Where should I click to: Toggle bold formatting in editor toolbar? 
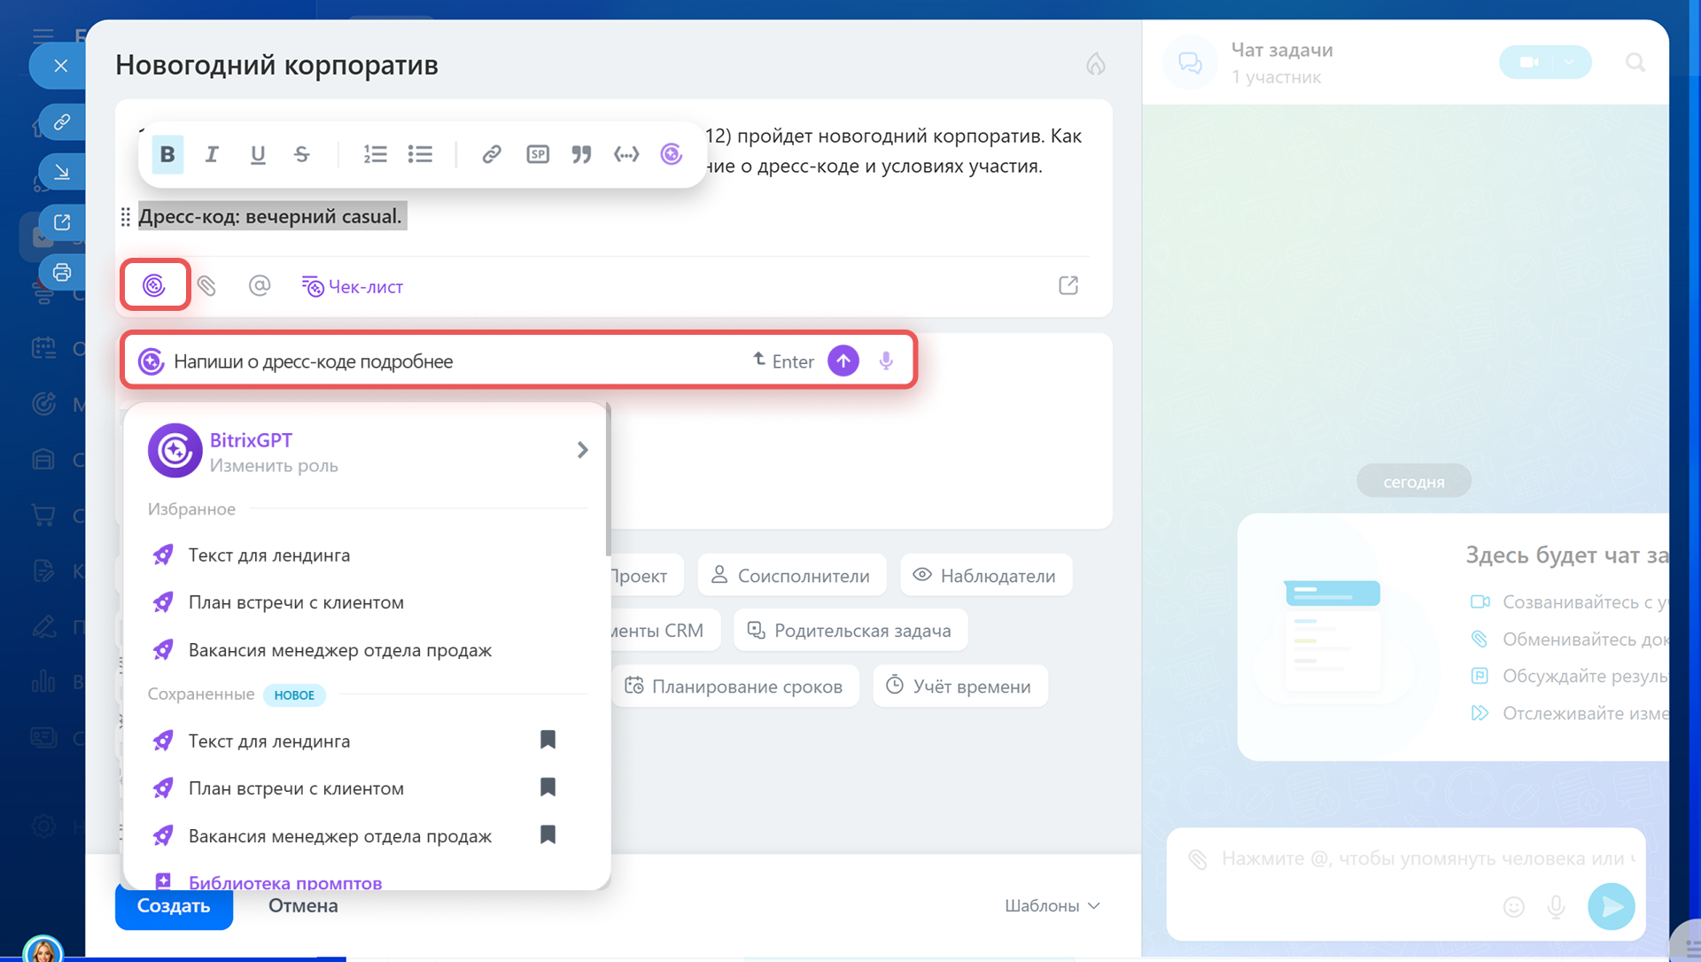point(167,154)
